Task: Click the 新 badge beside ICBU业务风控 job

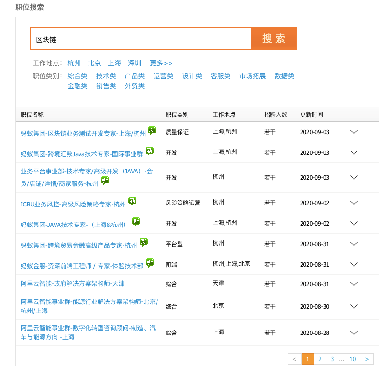Action: (132, 201)
